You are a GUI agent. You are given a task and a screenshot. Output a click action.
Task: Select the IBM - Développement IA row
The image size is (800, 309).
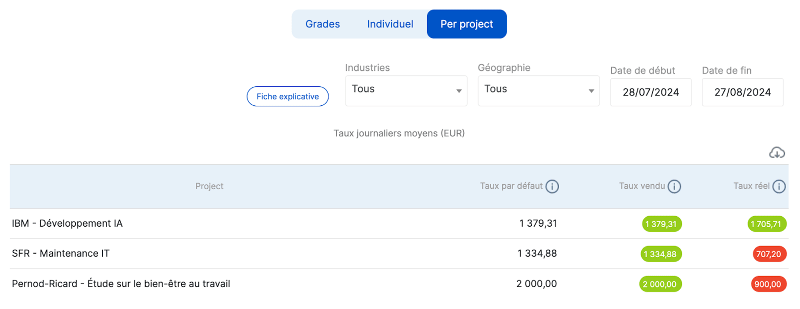coord(399,224)
